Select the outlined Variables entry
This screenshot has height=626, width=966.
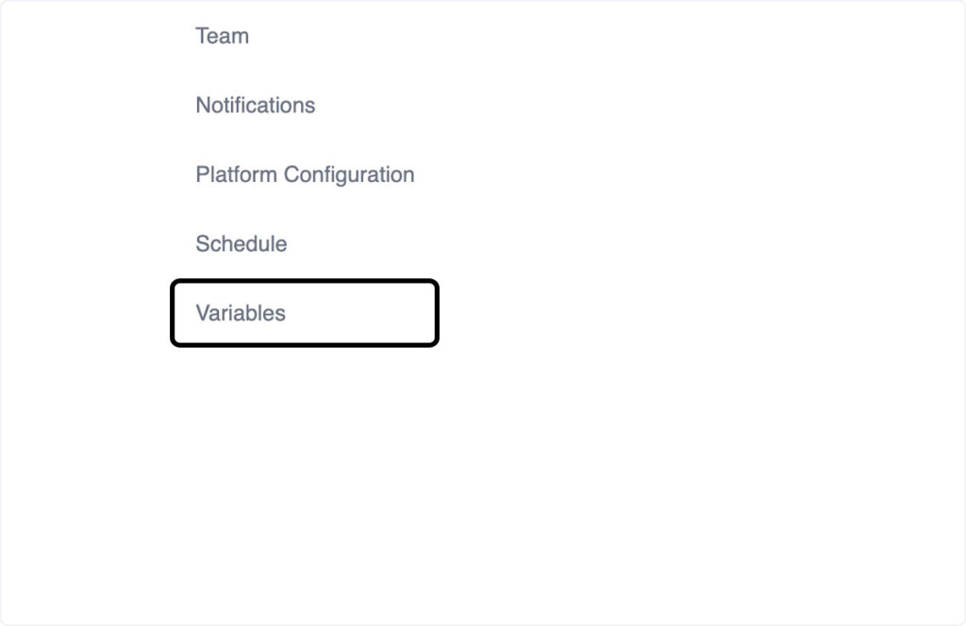click(x=241, y=313)
